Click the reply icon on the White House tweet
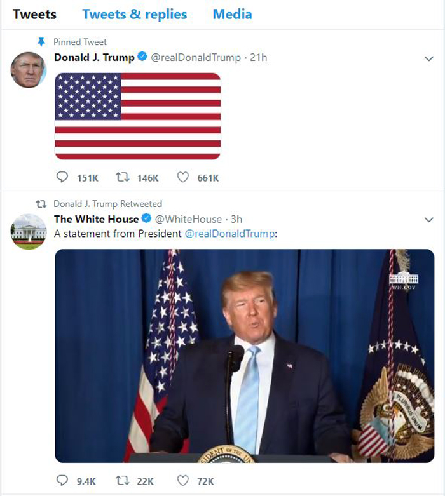Viewport: 445px width, 496px height. click(x=62, y=481)
